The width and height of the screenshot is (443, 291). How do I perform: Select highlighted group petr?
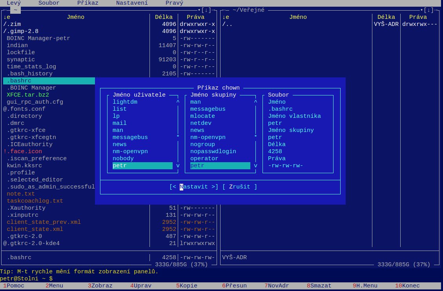[220, 165]
